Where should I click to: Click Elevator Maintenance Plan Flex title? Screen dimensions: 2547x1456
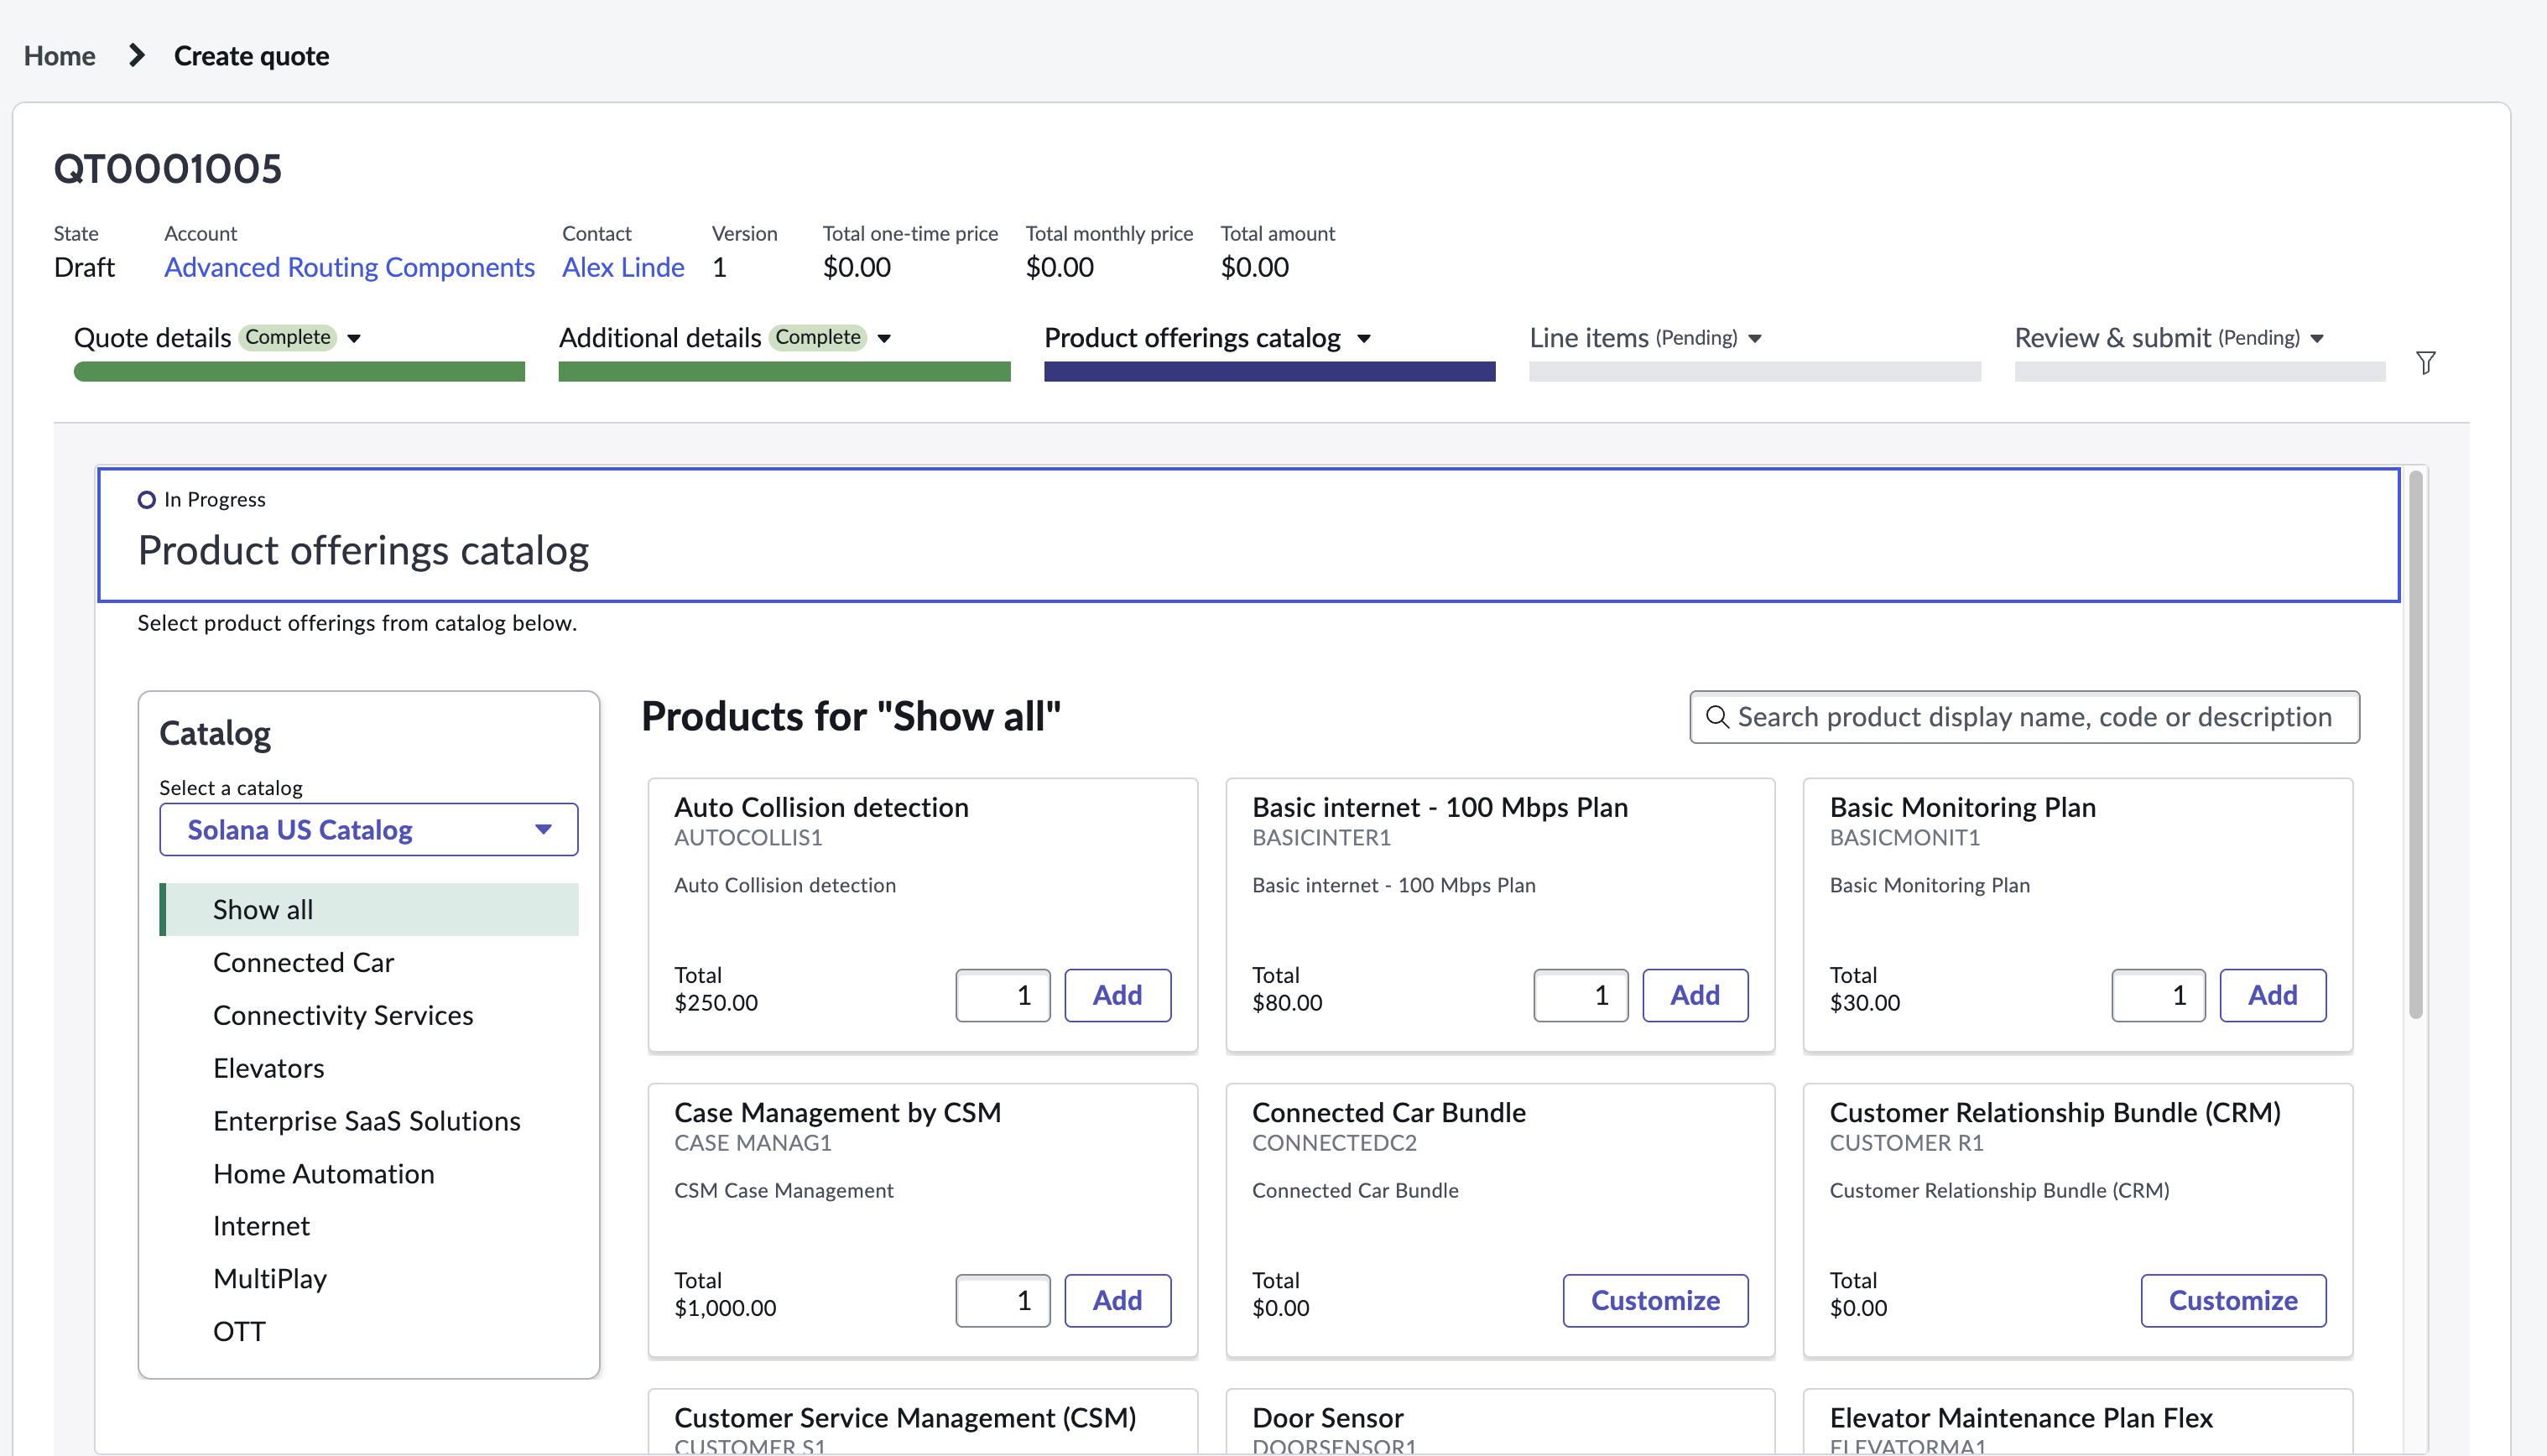(x=2021, y=1417)
